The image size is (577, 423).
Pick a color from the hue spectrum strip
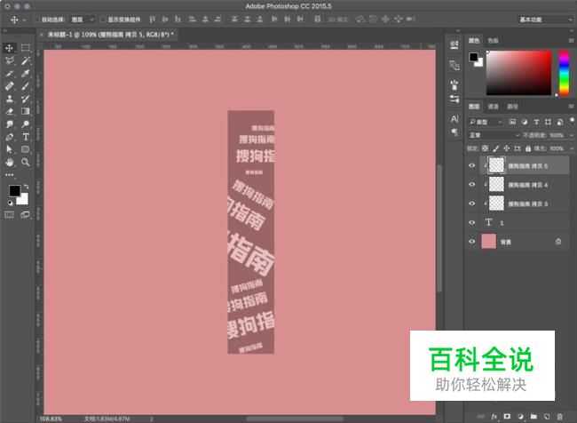(564, 73)
